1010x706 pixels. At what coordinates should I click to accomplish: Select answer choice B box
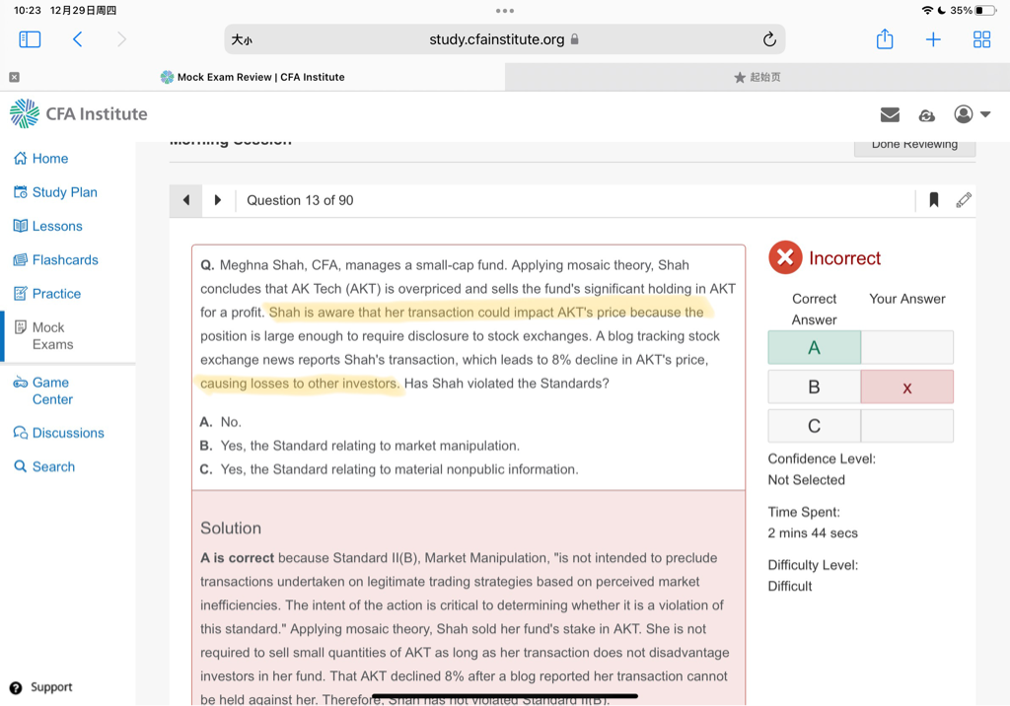point(814,387)
